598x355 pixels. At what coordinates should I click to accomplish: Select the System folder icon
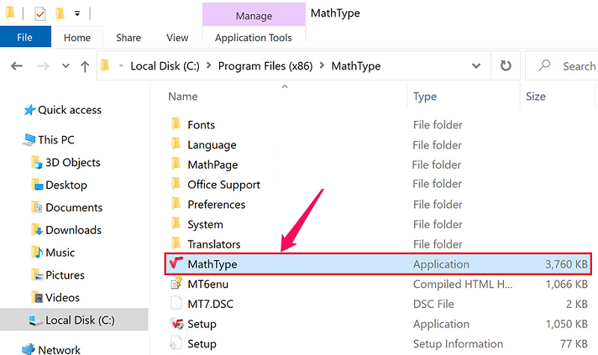coord(176,223)
